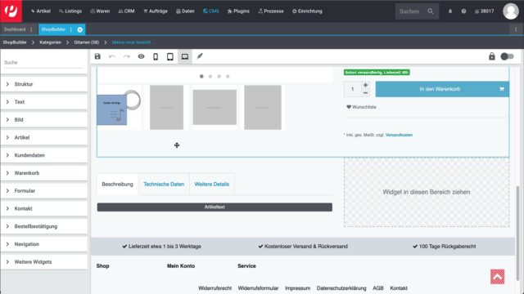Open ShopBuilder tab options menu
Viewport: 524px width, 294px height.
point(71,29)
